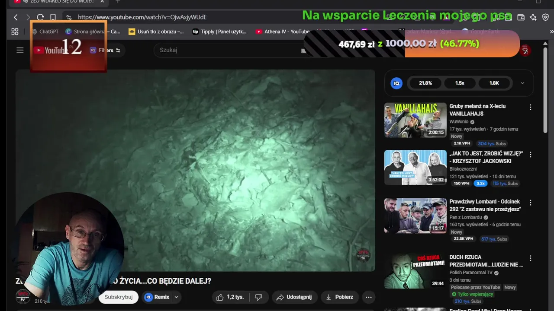Click the 1.5x vidIQ stat pill
The height and width of the screenshot is (311, 554).
[460, 83]
